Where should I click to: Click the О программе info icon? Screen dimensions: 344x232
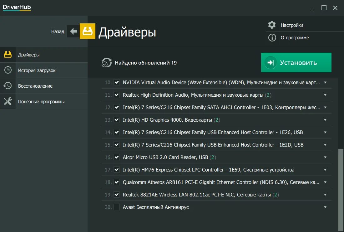click(x=272, y=38)
